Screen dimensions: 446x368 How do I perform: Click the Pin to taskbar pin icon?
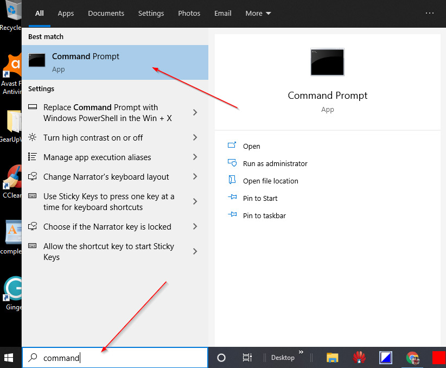coord(232,214)
